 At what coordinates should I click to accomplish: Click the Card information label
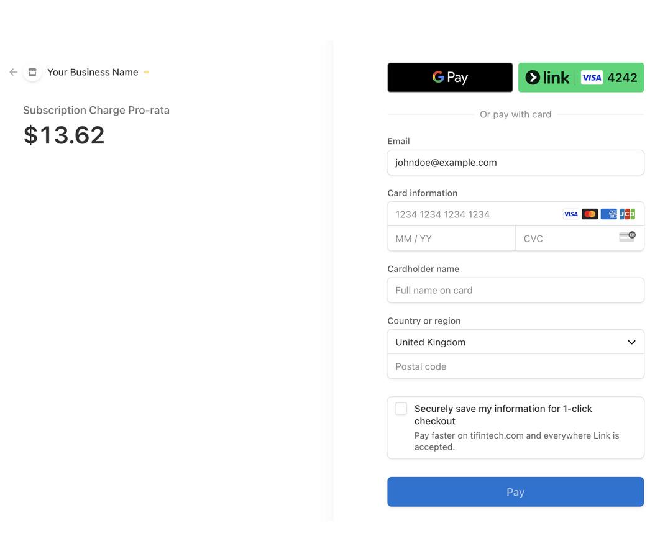[x=423, y=193]
